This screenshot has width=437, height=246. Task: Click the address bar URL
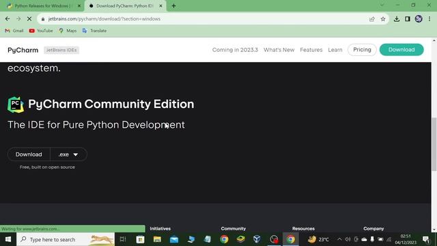pos(104,19)
